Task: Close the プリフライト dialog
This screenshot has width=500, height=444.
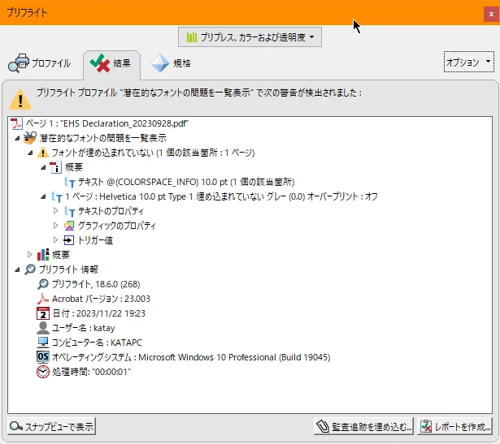Action: [491, 14]
